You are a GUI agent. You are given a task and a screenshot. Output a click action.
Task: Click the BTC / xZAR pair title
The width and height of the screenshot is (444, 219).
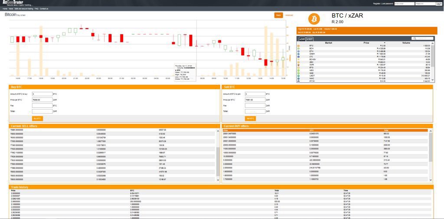[x=347, y=16]
